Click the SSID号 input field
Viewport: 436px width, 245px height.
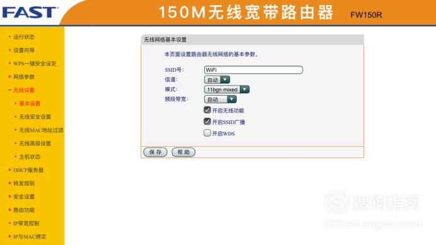click(x=253, y=70)
